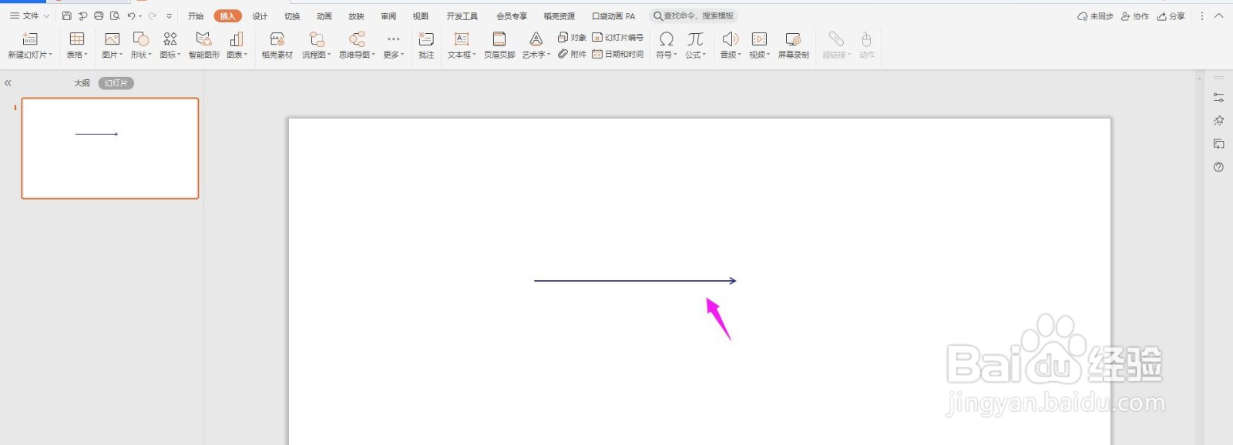
Task: Add a comment with 批注
Action: point(426,45)
